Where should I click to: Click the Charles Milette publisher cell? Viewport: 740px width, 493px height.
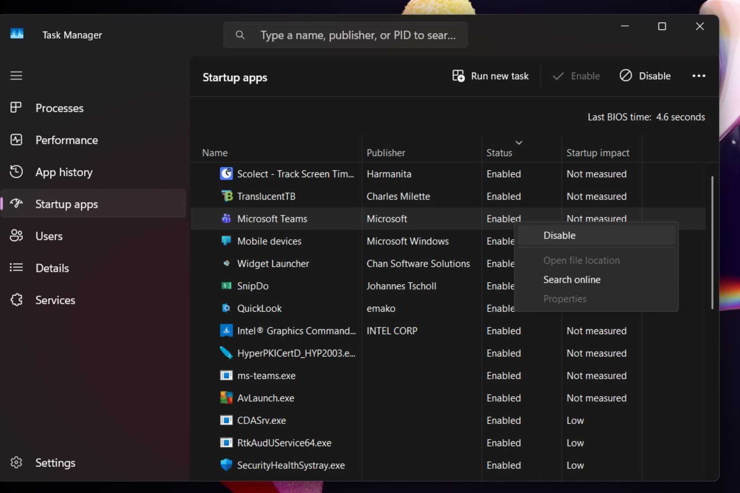pos(398,196)
